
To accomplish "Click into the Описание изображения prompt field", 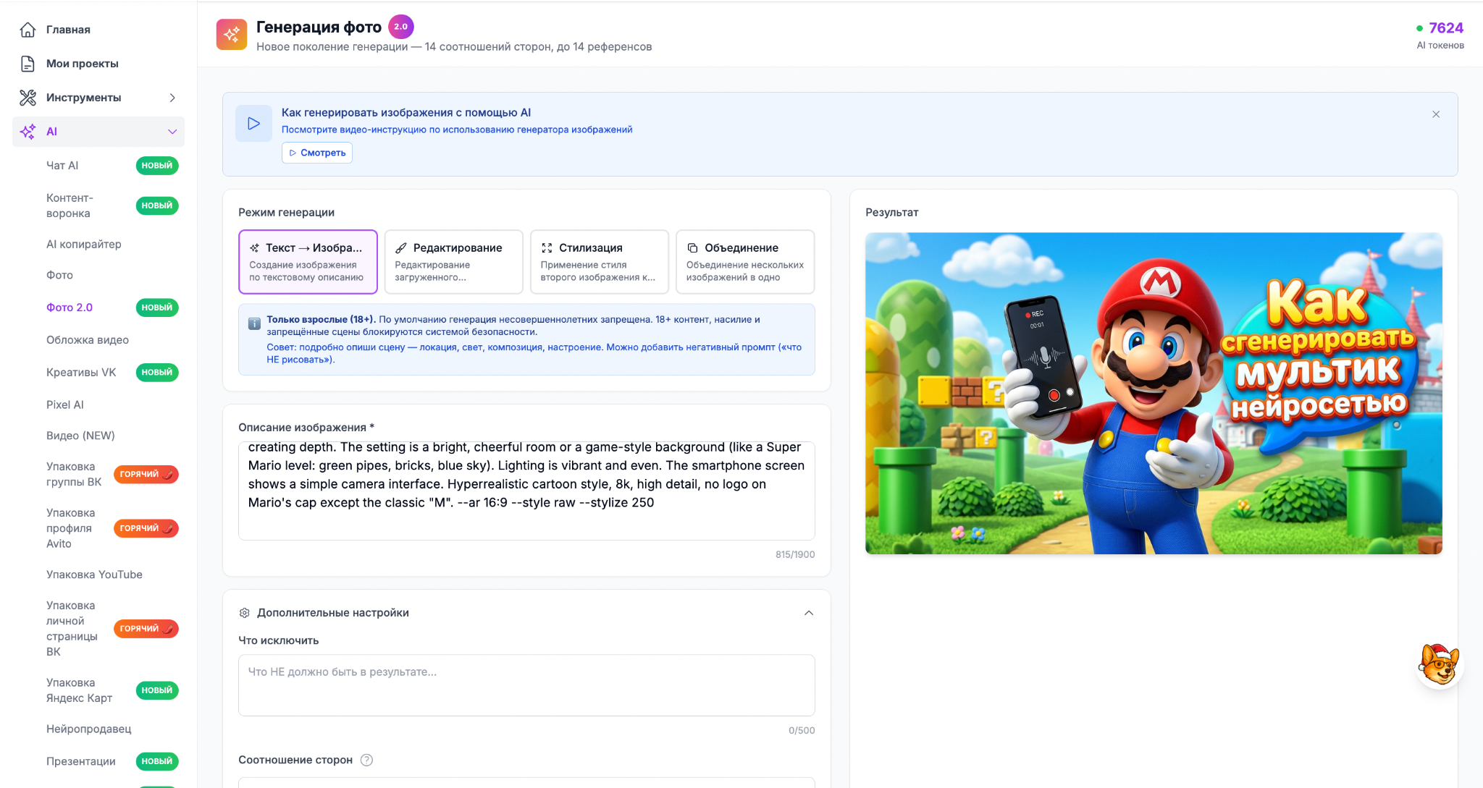I will pyautogui.click(x=526, y=491).
